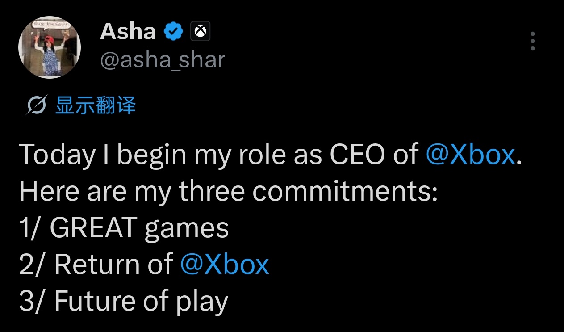The width and height of the screenshot is (564, 332).
Task: Click the word "commitments:" in the post
Action: (345, 191)
